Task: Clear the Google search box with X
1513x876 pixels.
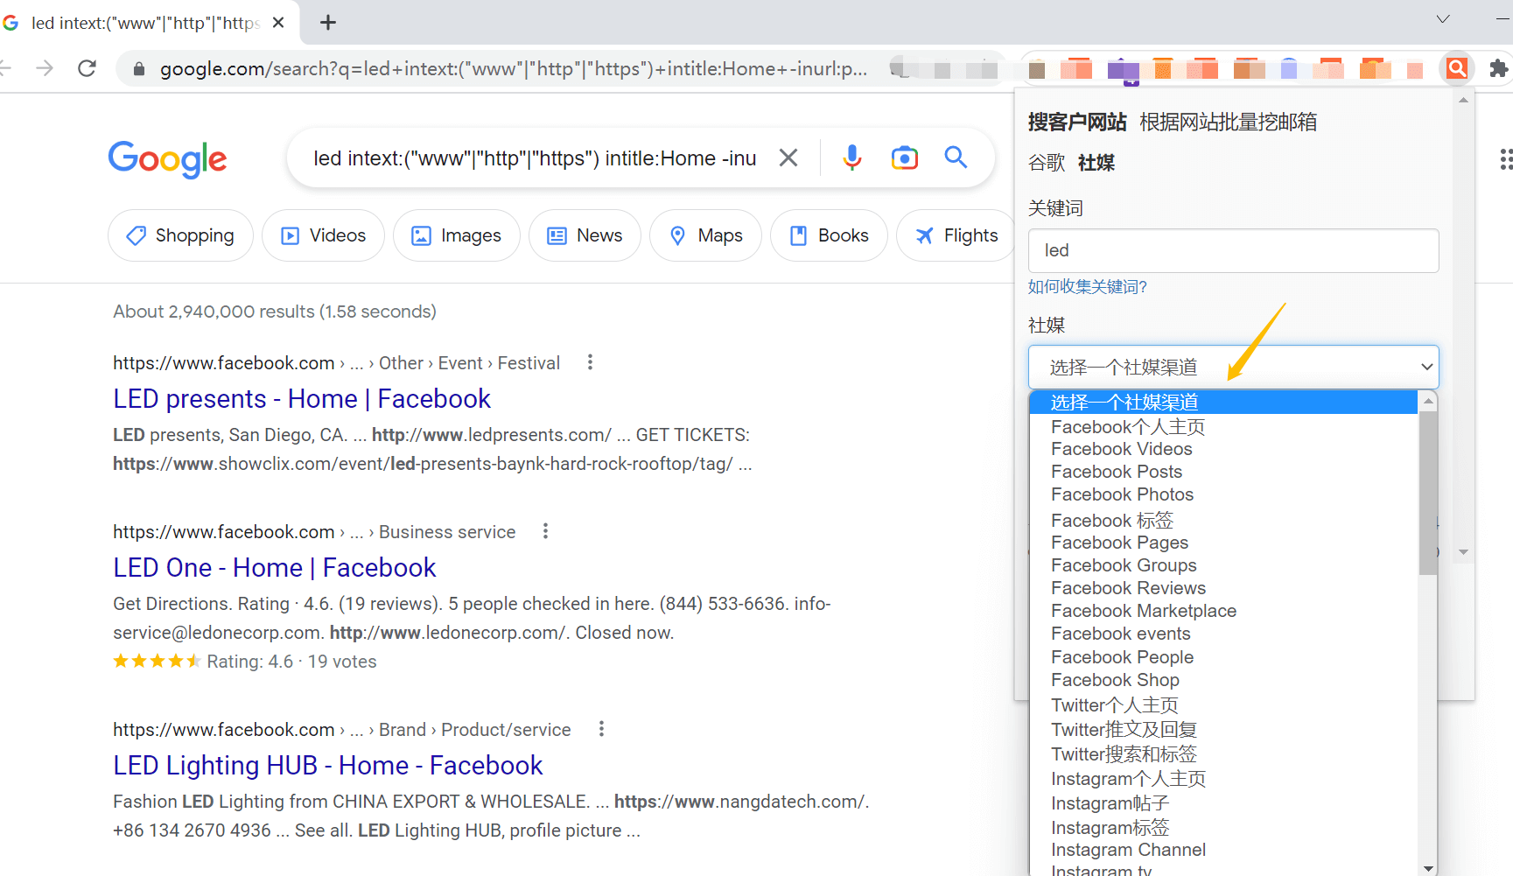Action: click(788, 158)
